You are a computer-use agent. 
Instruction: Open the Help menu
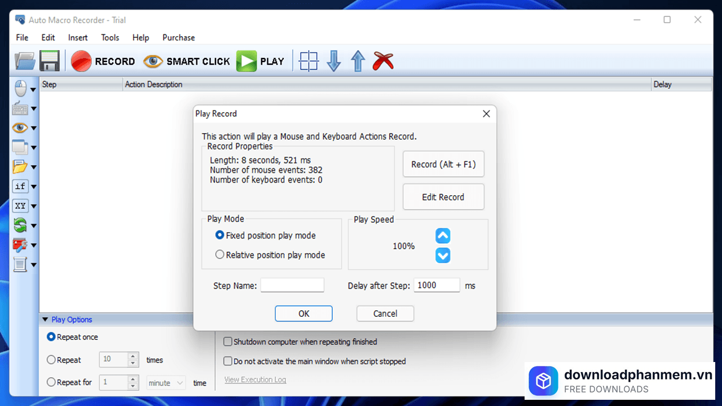[140, 38]
